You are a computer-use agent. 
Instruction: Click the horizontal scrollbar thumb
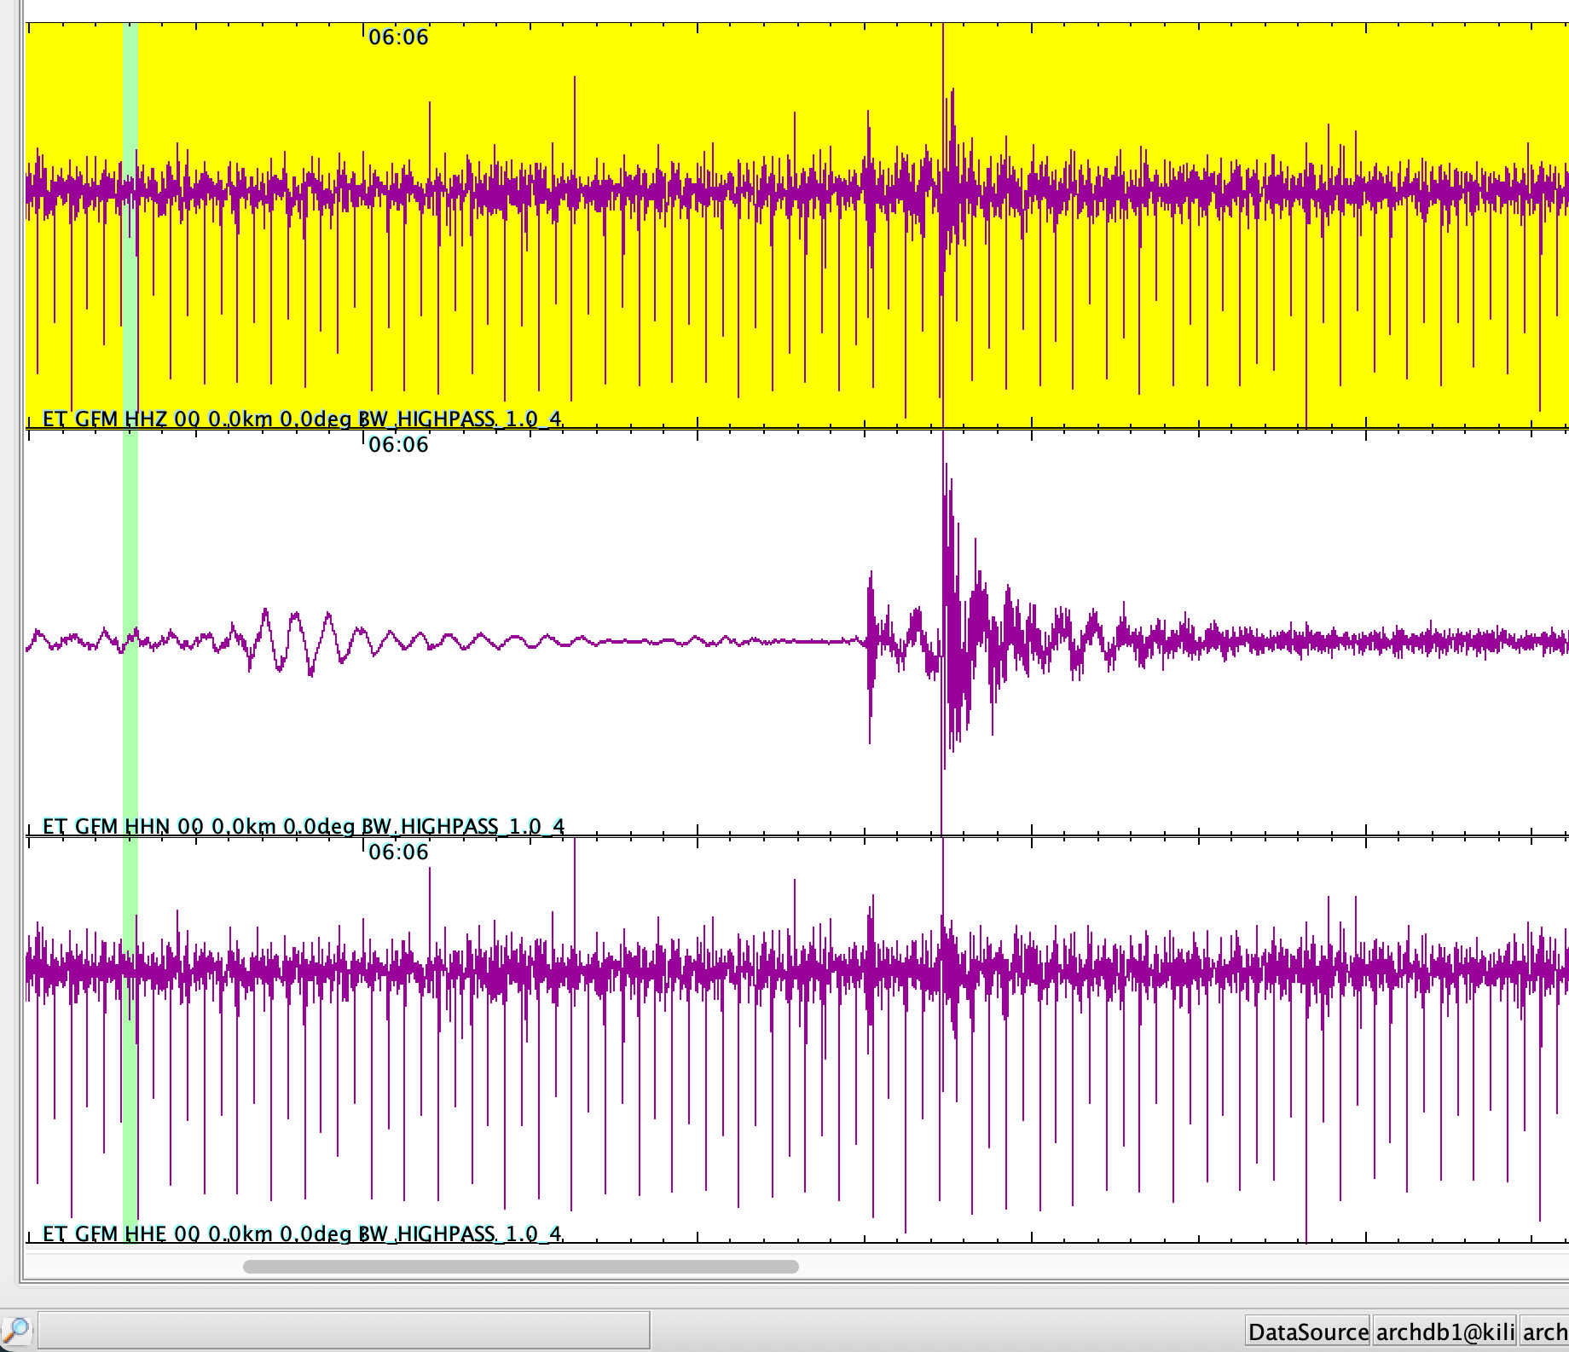520,1267
